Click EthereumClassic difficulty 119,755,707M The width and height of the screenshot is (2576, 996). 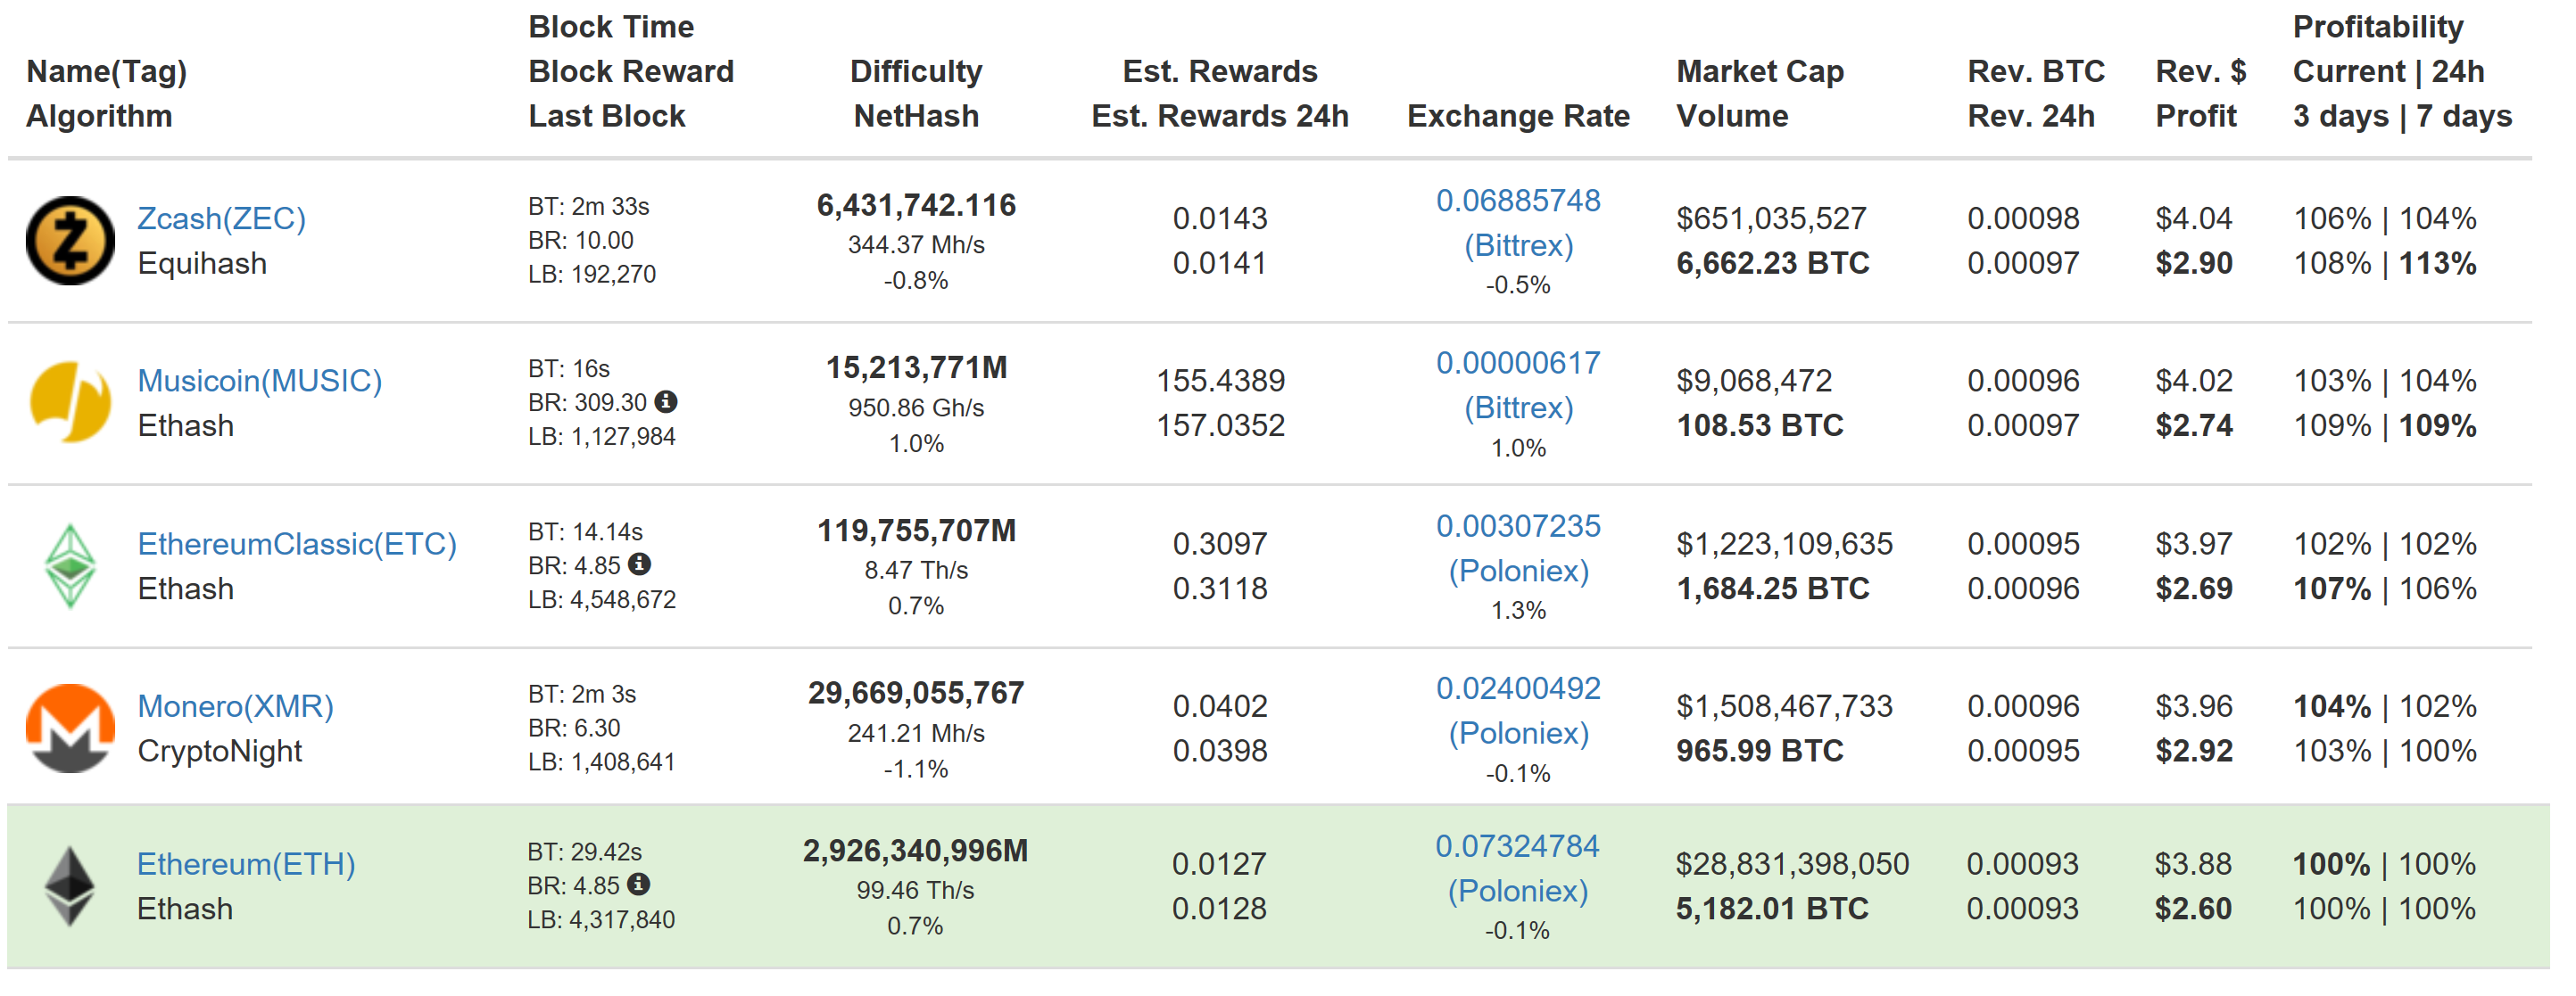pos(916,531)
